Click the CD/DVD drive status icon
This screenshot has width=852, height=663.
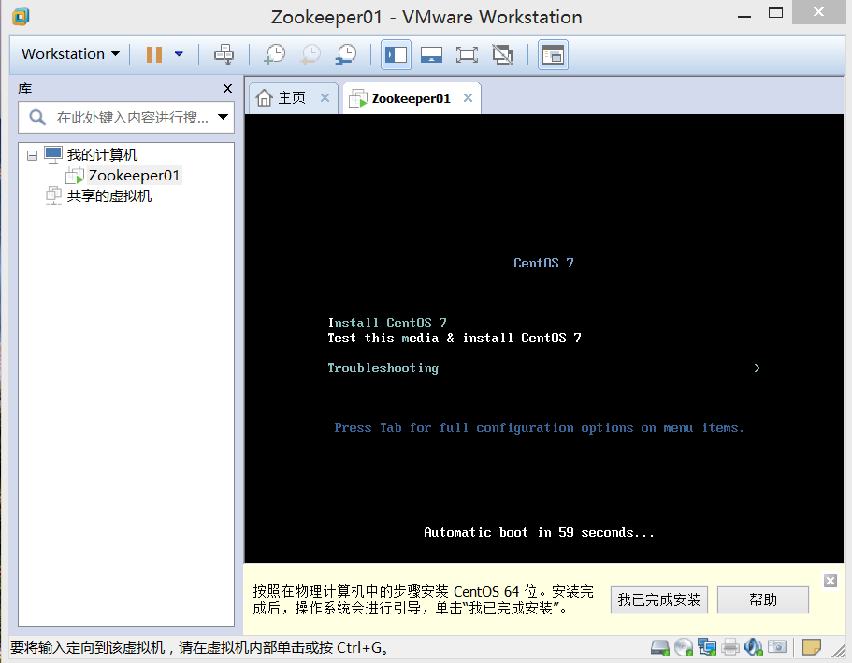684,647
